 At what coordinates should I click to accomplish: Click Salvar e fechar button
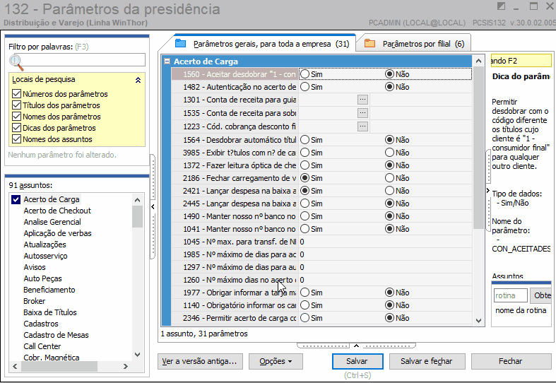coord(427,361)
